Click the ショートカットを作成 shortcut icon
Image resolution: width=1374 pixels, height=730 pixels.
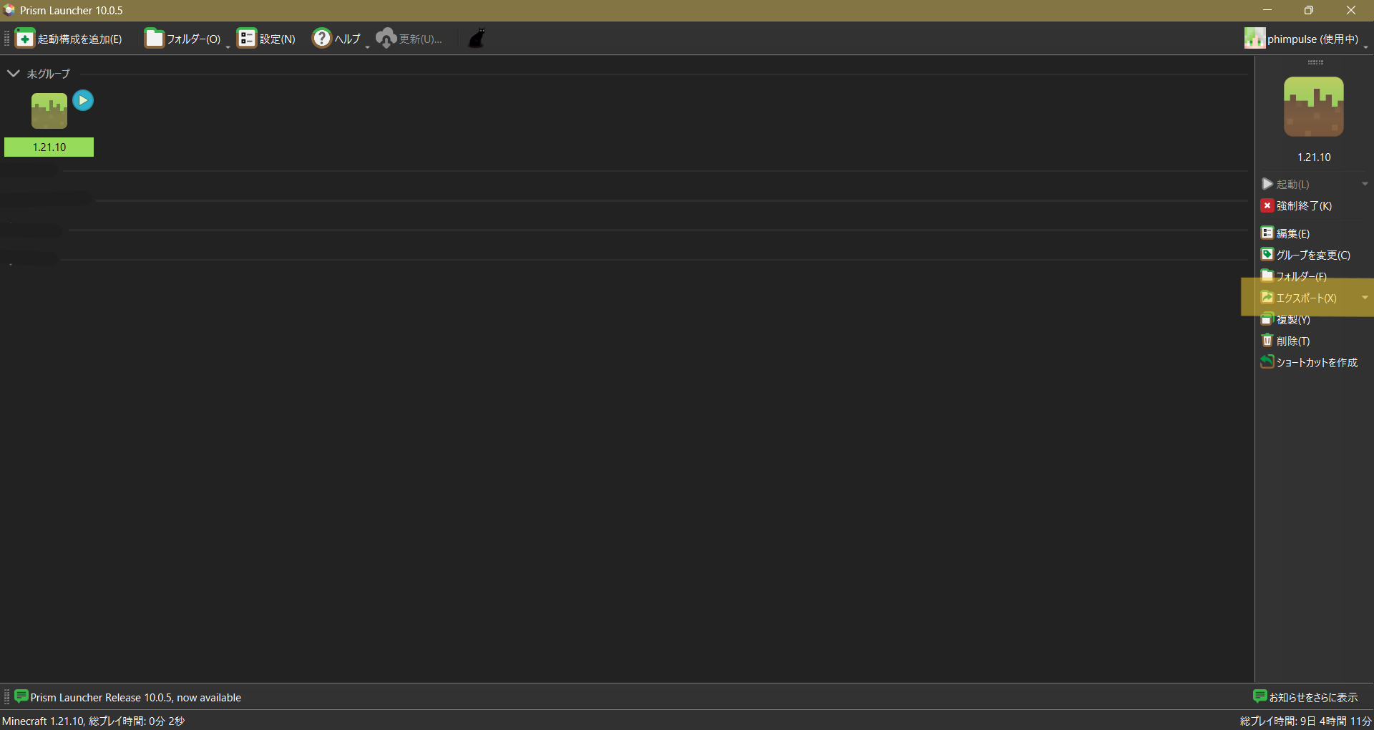coord(1267,362)
